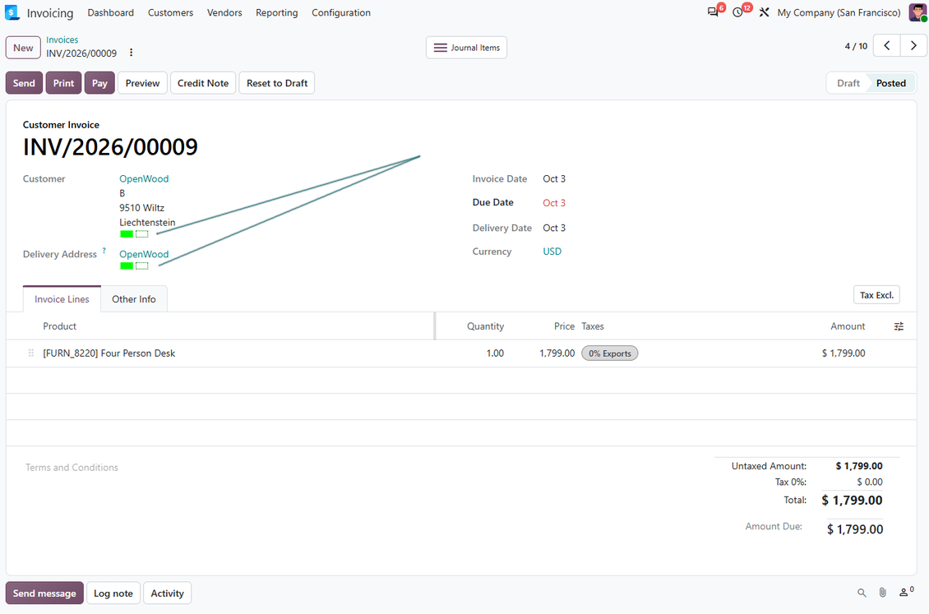Image resolution: width=929 pixels, height=614 pixels.
Task: Select the Posted status
Action: click(890, 83)
